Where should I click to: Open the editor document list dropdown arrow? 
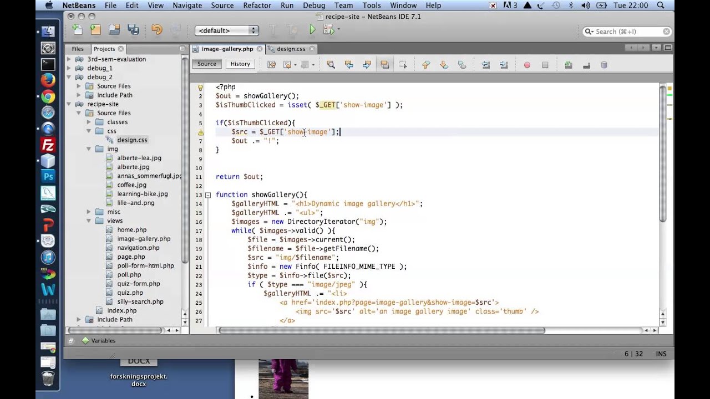point(657,49)
